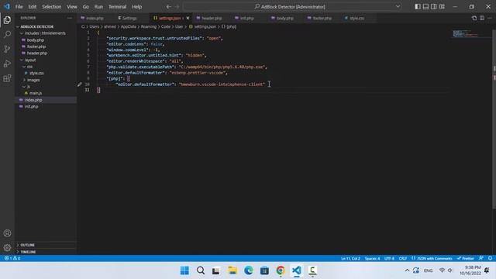Open the Terminal menu
Screen dimensions: 496x279
coord(117,7)
